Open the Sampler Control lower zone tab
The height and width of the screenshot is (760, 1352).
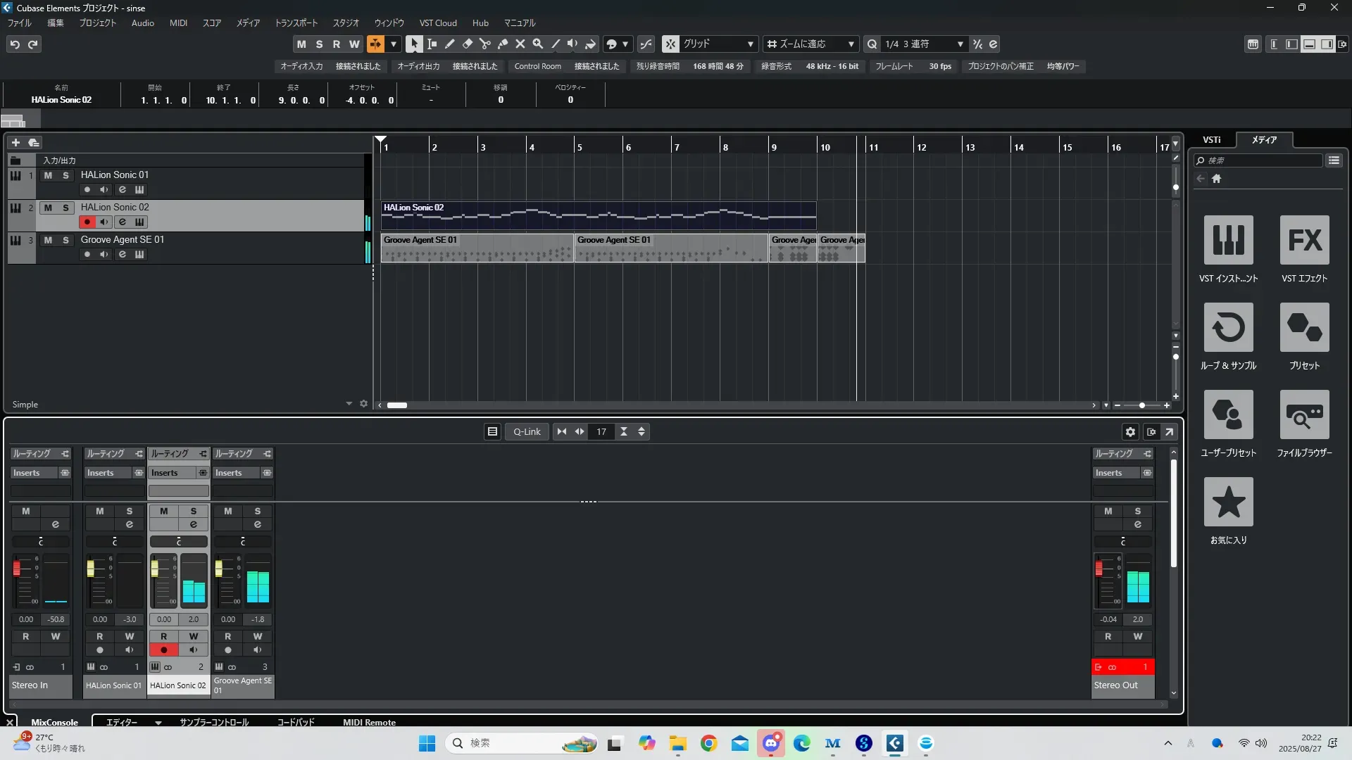coord(214,722)
